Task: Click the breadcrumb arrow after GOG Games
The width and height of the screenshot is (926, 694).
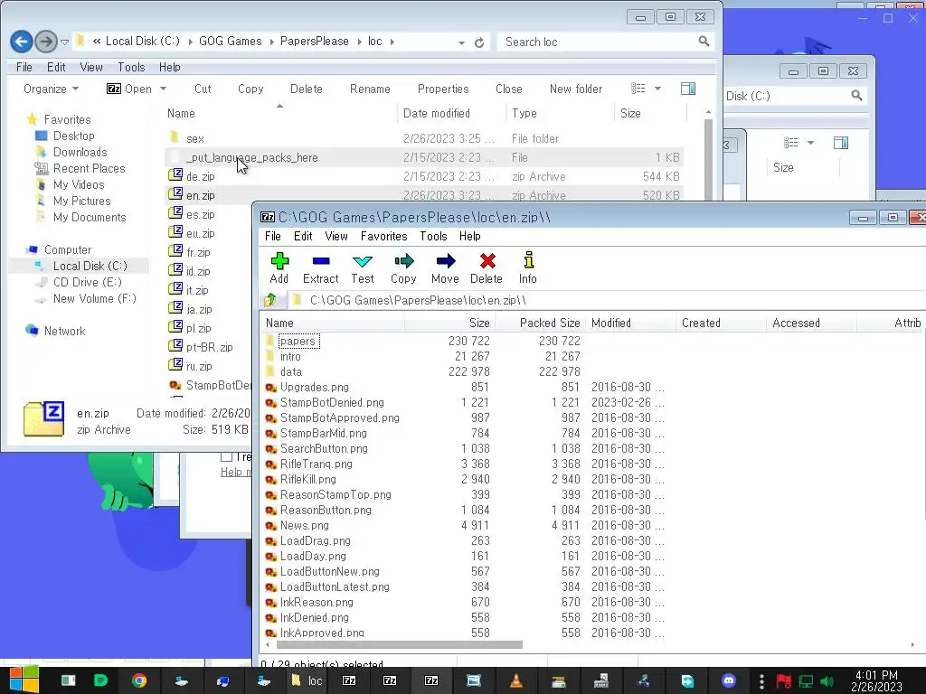Action: (271, 42)
